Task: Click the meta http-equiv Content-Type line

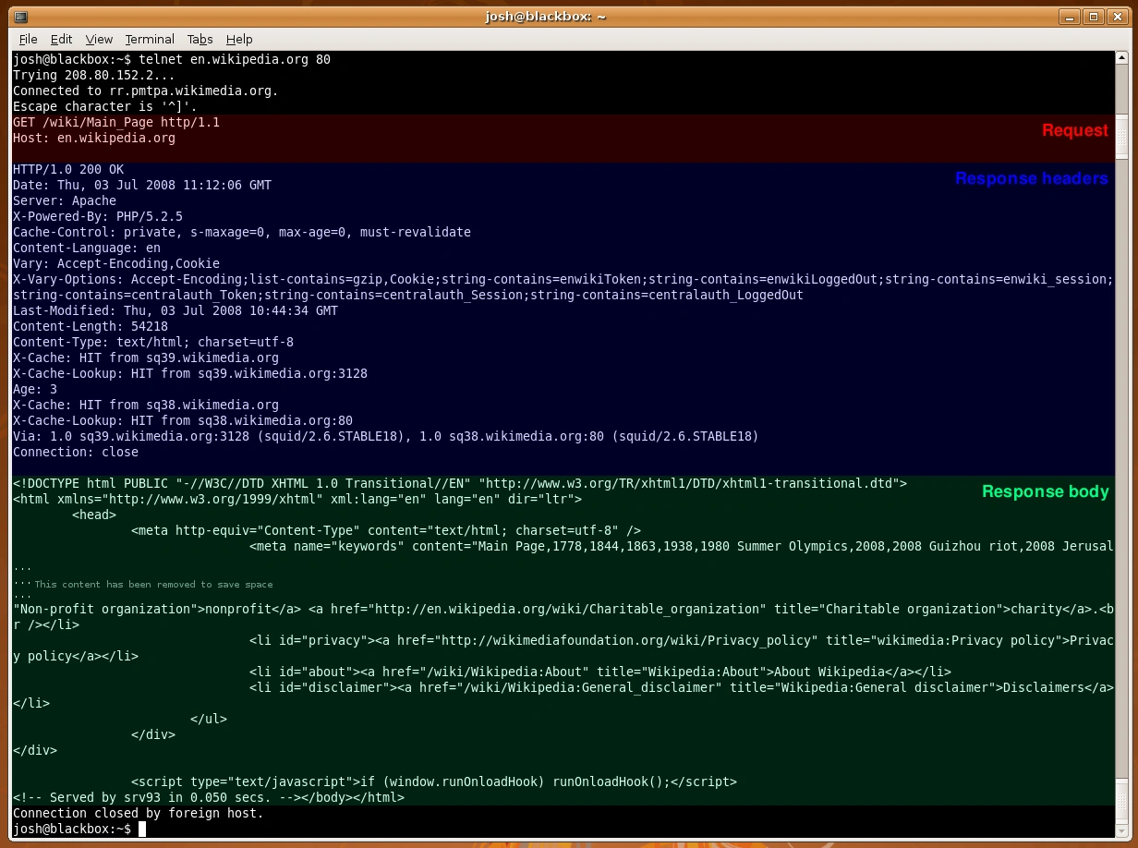Action: (386, 530)
